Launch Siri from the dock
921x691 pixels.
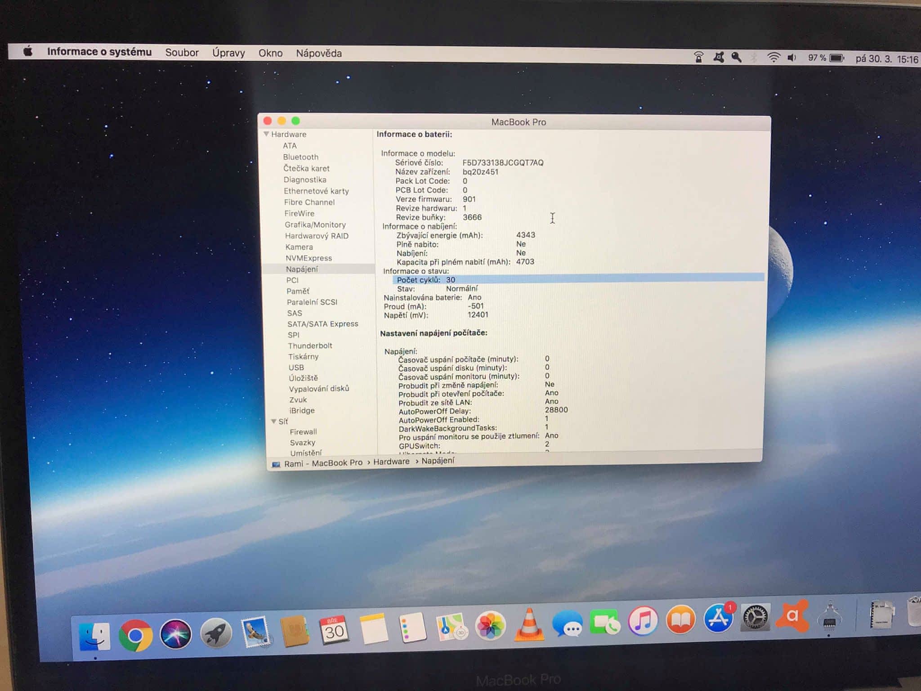pyautogui.click(x=176, y=634)
